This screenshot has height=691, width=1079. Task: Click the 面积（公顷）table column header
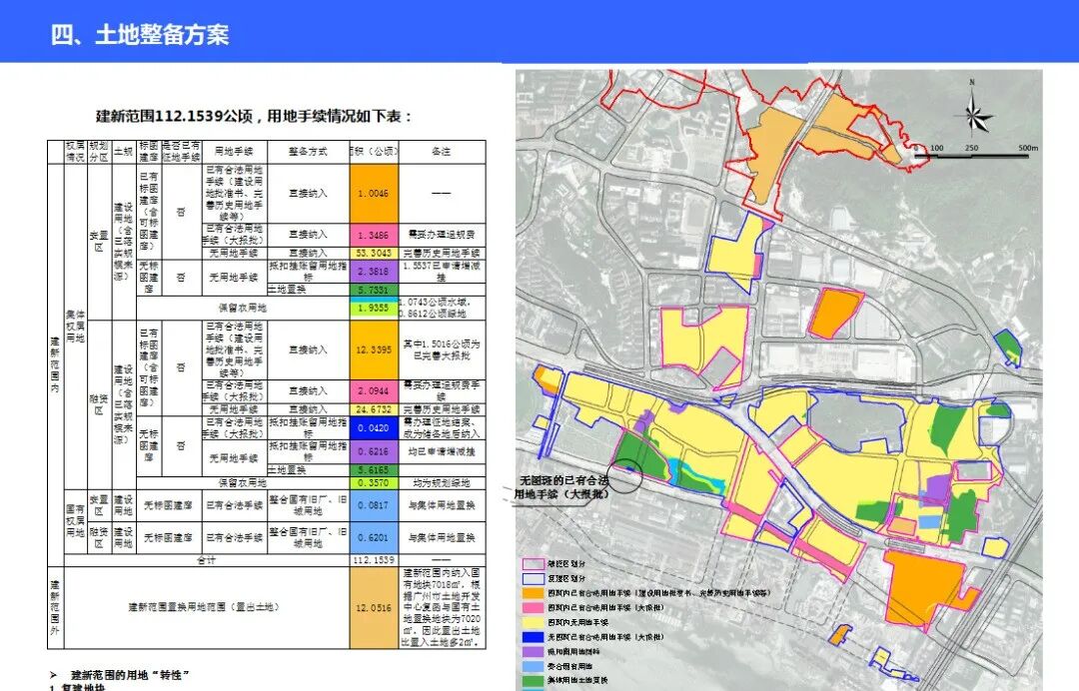pos(372,151)
